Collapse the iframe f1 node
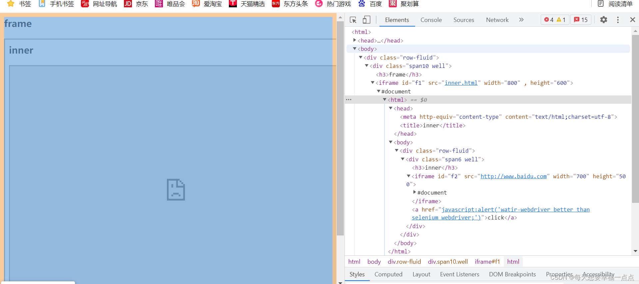Image resolution: width=639 pixels, height=284 pixels. 373,83
